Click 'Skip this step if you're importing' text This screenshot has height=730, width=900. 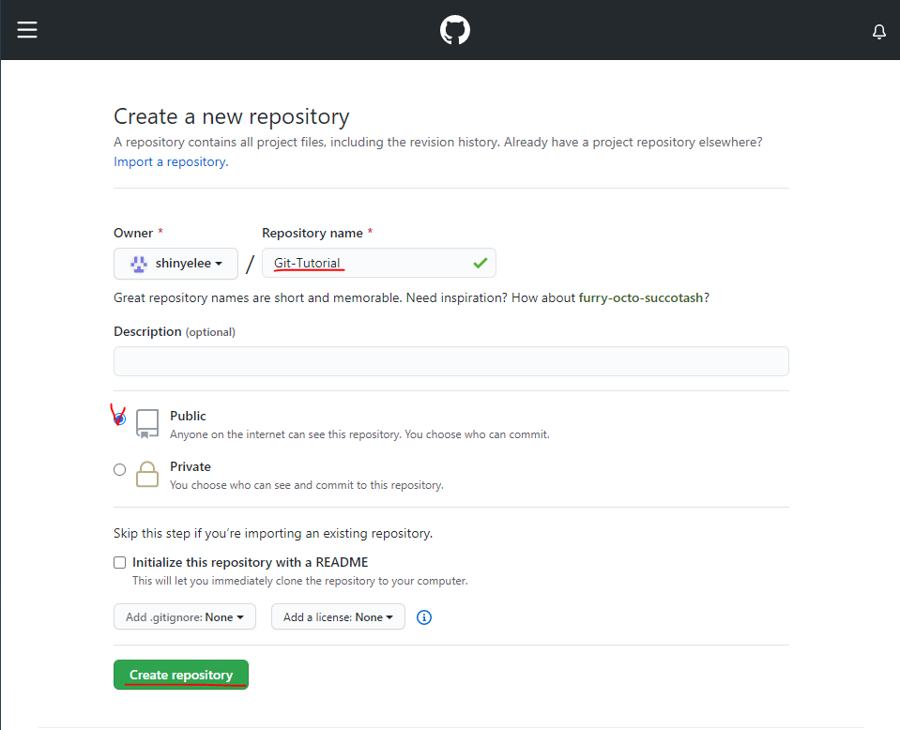point(273,533)
